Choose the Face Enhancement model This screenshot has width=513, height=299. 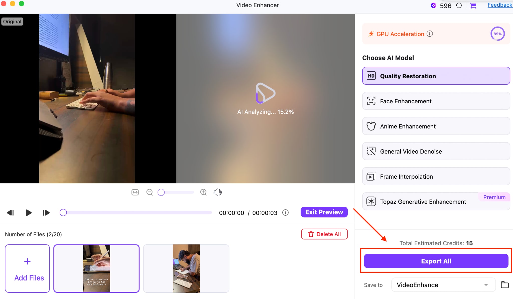tap(436, 101)
